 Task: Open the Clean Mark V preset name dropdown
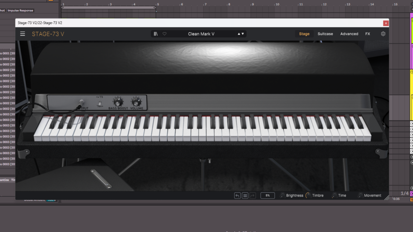tap(201, 34)
